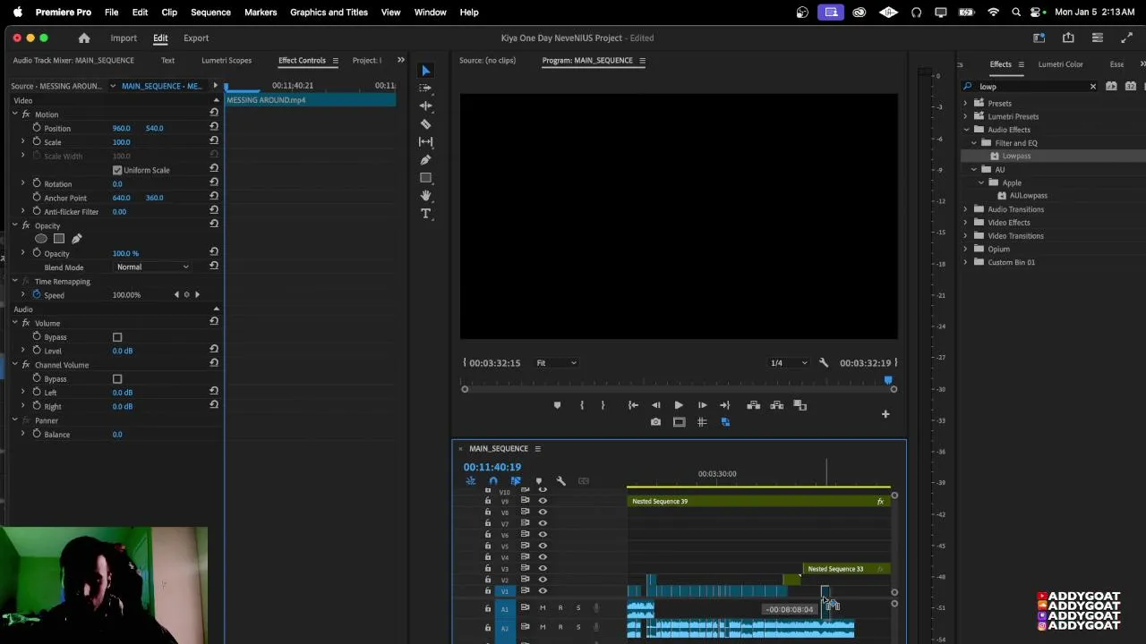The image size is (1146, 644).
Task: Toggle V3 track output eye
Action: click(x=543, y=569)
